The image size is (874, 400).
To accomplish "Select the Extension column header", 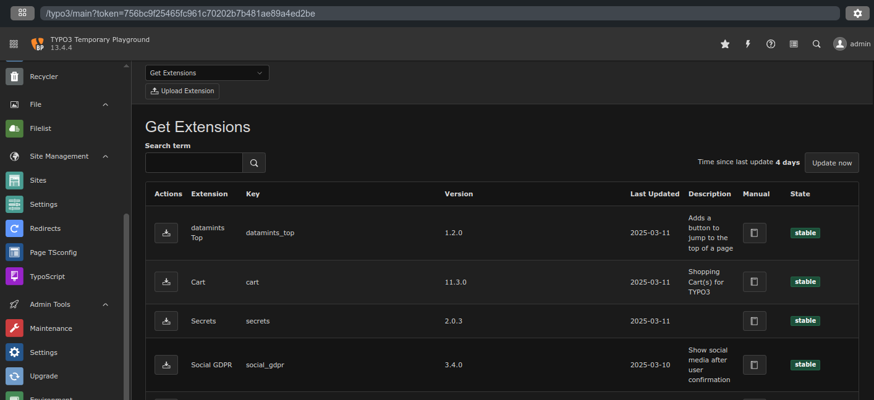I will tap(210, 194).
